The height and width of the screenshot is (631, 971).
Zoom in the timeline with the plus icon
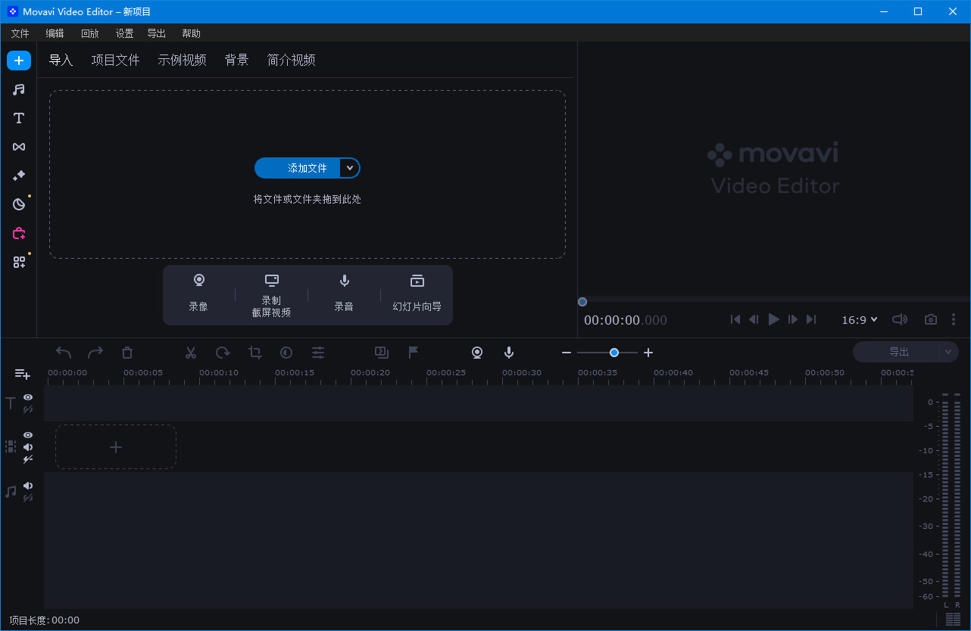coord(648,353)
